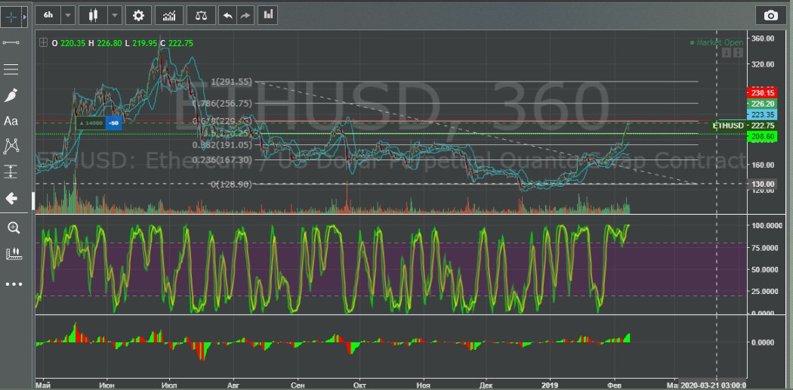The height and width of the screenshot is (390, 793).
Task: Click the blue -50 order tag
Action: (x=114, y=123)
